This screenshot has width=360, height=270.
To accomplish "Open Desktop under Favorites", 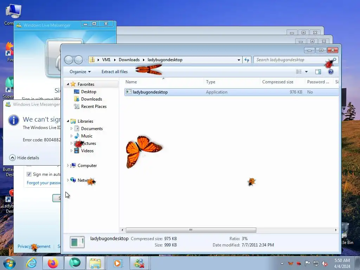I will click(x=89, y=92).
